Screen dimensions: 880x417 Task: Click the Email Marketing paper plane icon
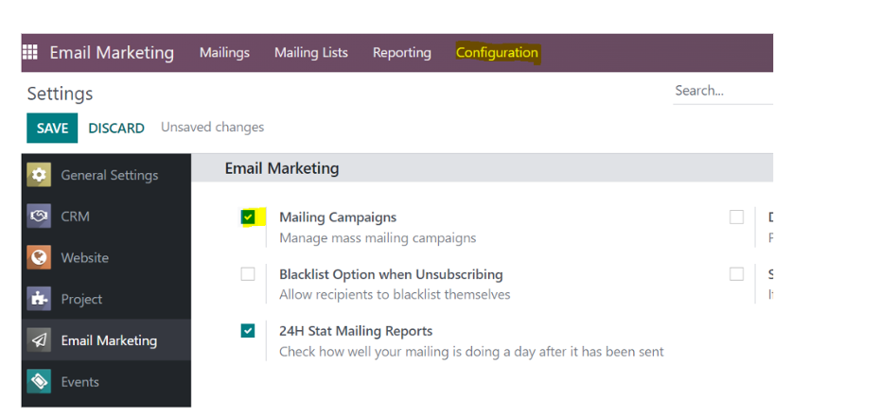click(x=39, y=340)
